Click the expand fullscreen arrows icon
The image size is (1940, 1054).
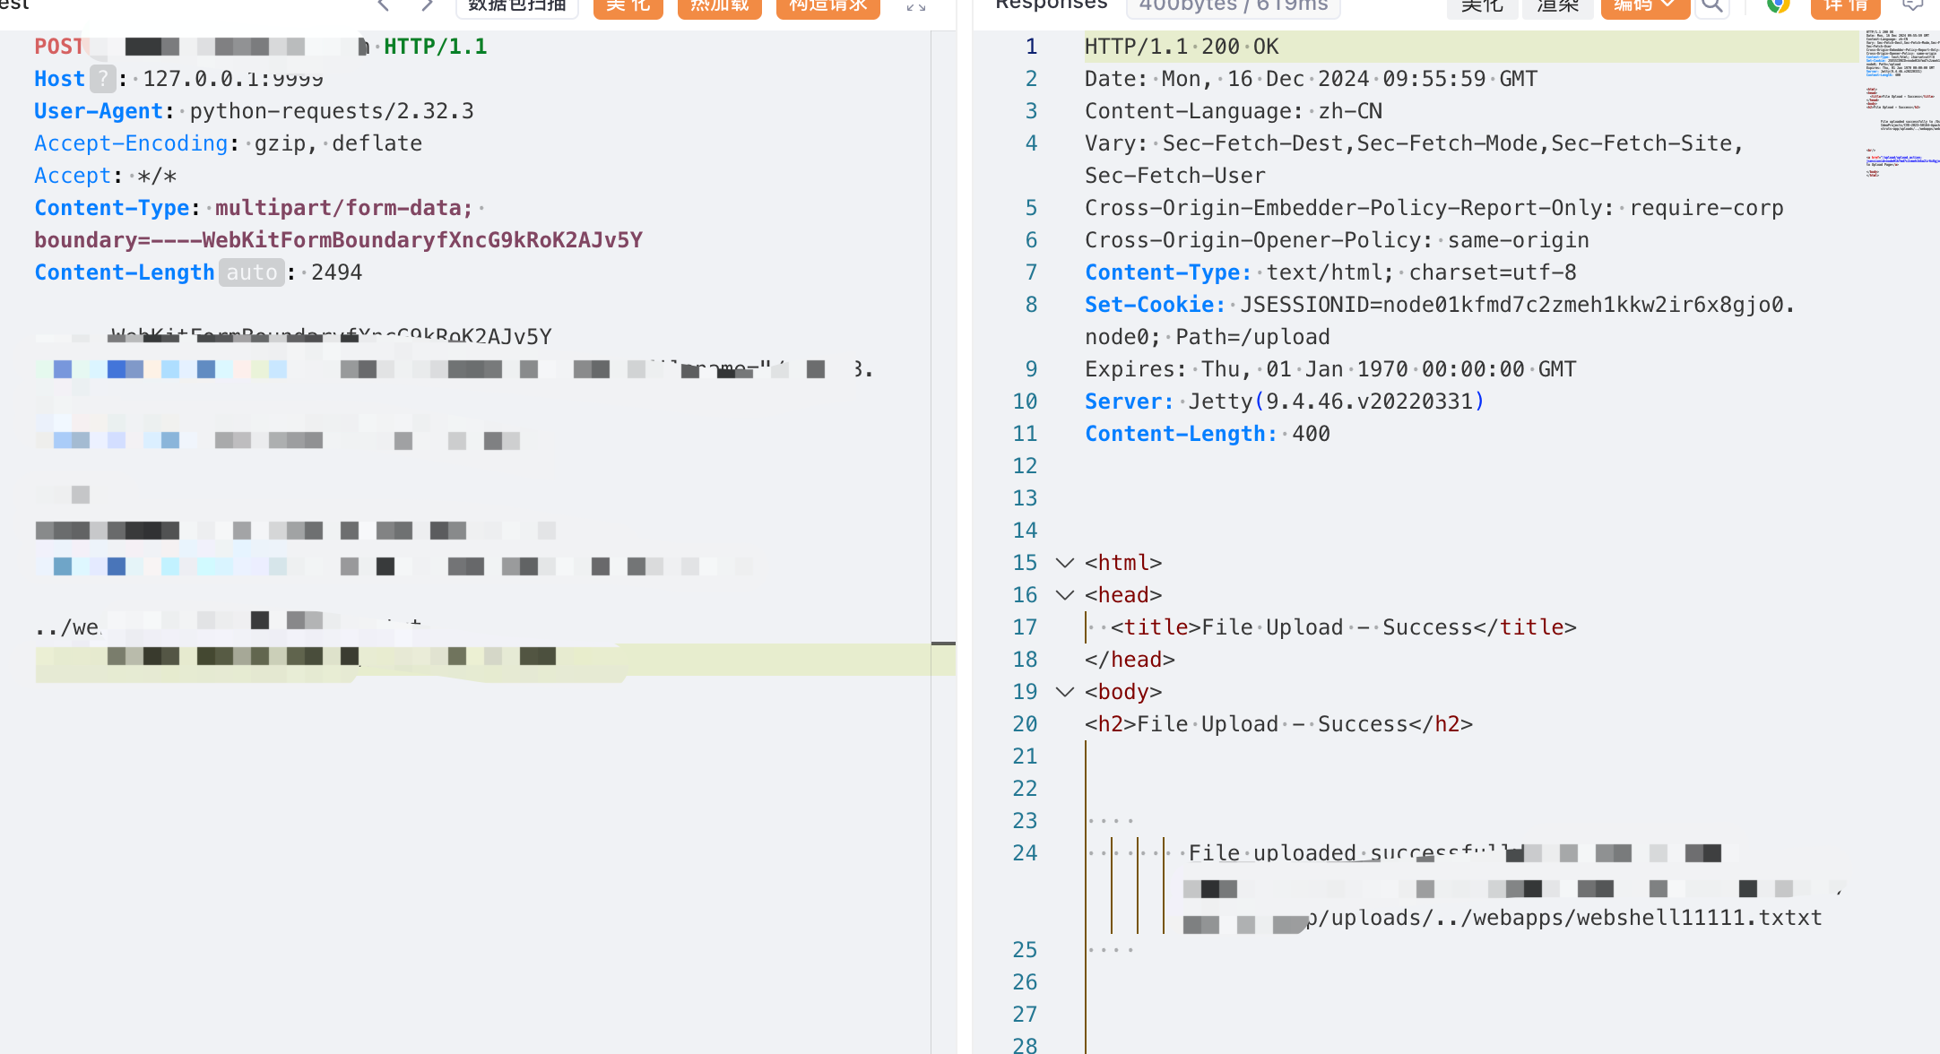click(x=915, y=6)
